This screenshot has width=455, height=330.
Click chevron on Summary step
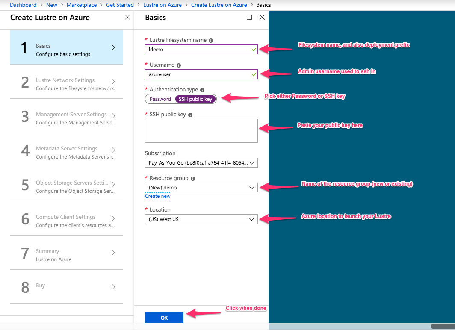pos(113,253)
